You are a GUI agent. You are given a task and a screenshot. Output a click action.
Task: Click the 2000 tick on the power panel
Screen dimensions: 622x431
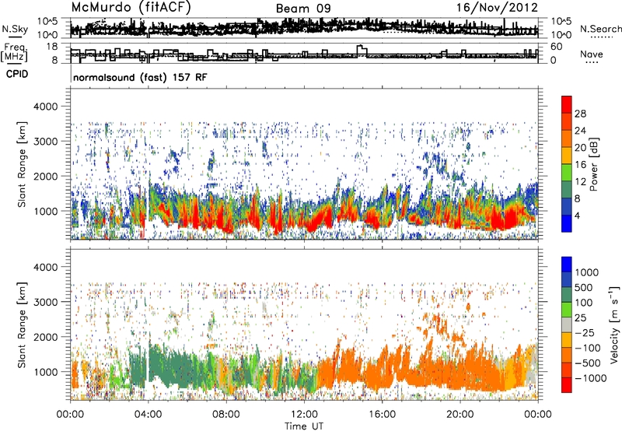(x=47, y=176)
